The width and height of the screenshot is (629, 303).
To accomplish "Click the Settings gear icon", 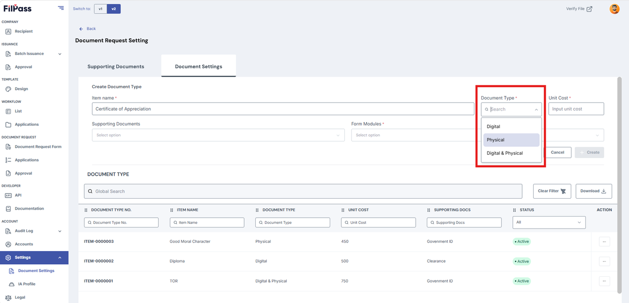I will tap(8, 257).
